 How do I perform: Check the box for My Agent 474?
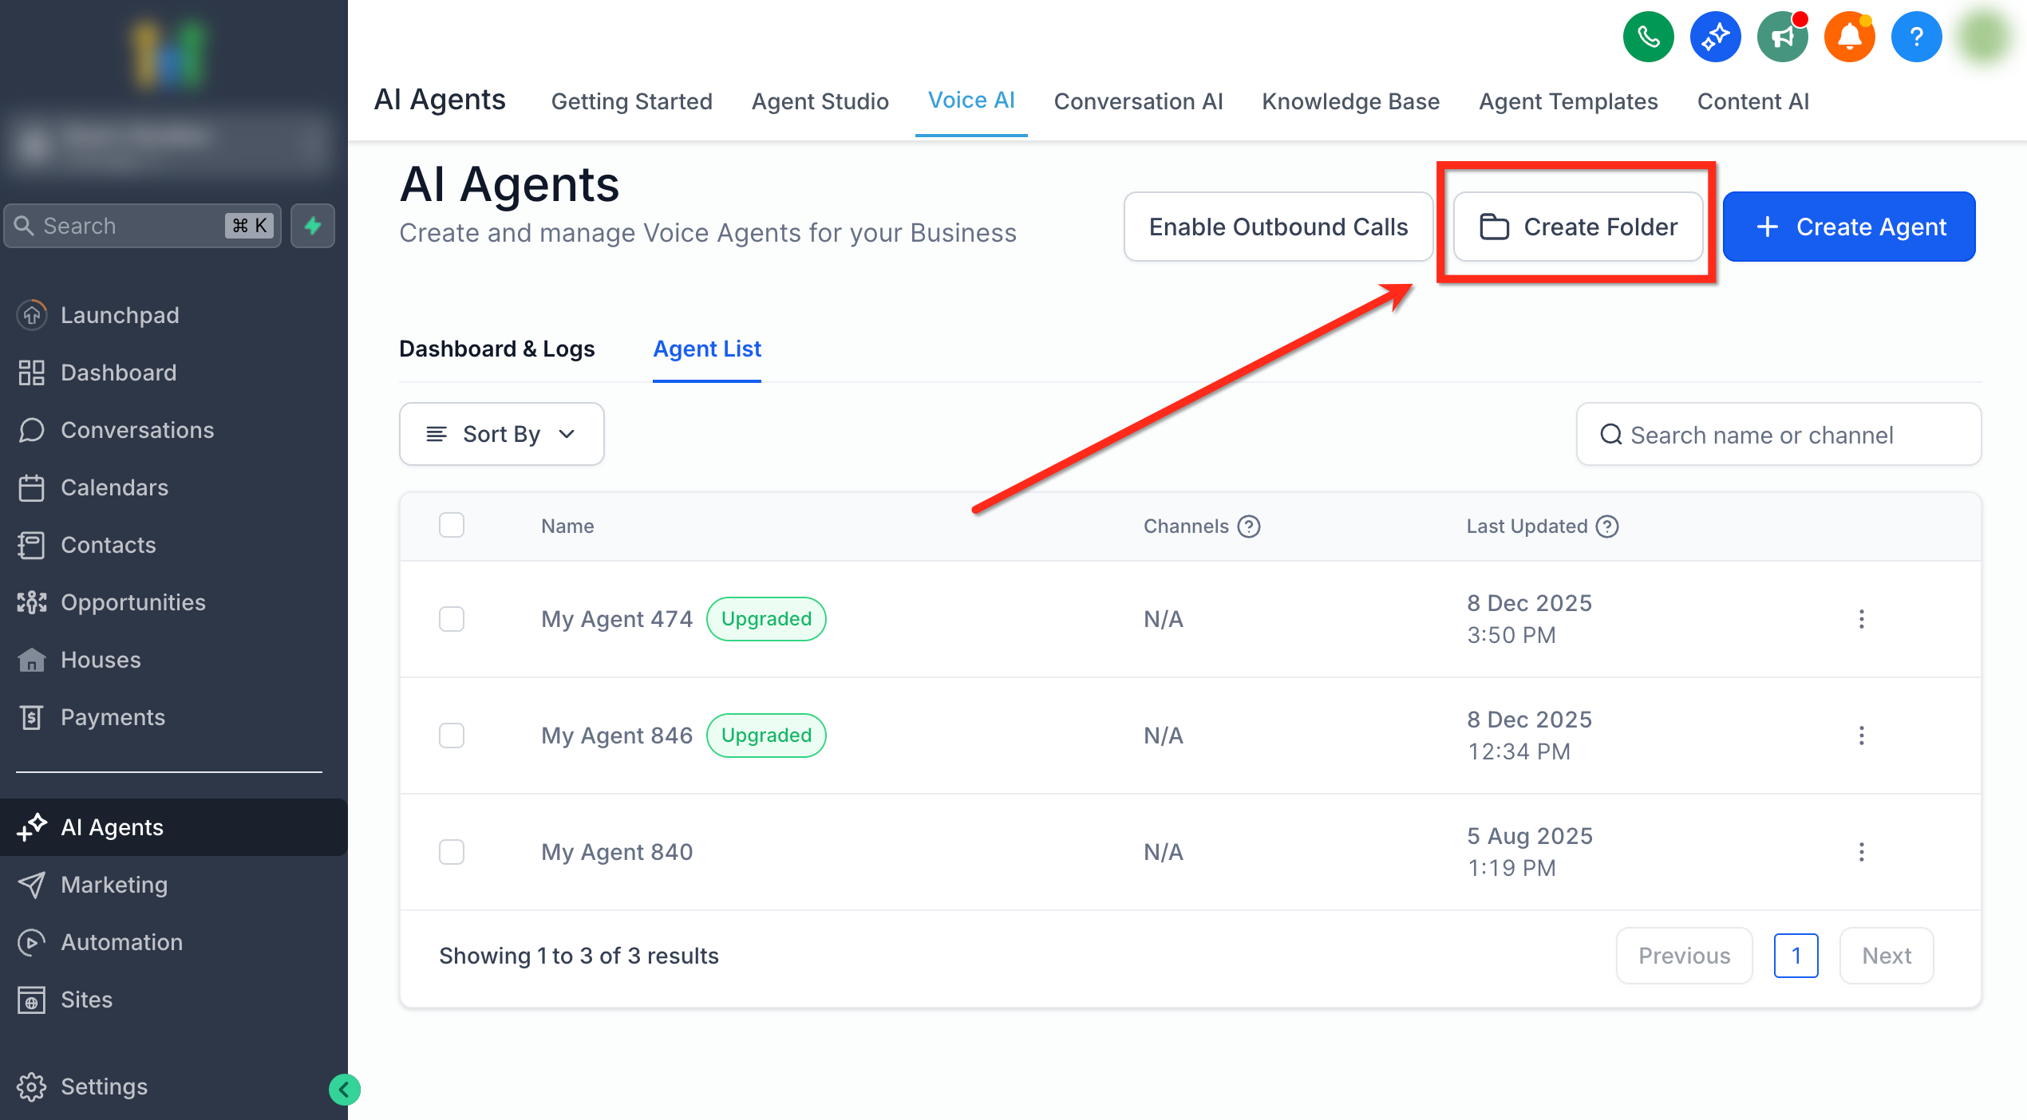(x=452, y=619)
